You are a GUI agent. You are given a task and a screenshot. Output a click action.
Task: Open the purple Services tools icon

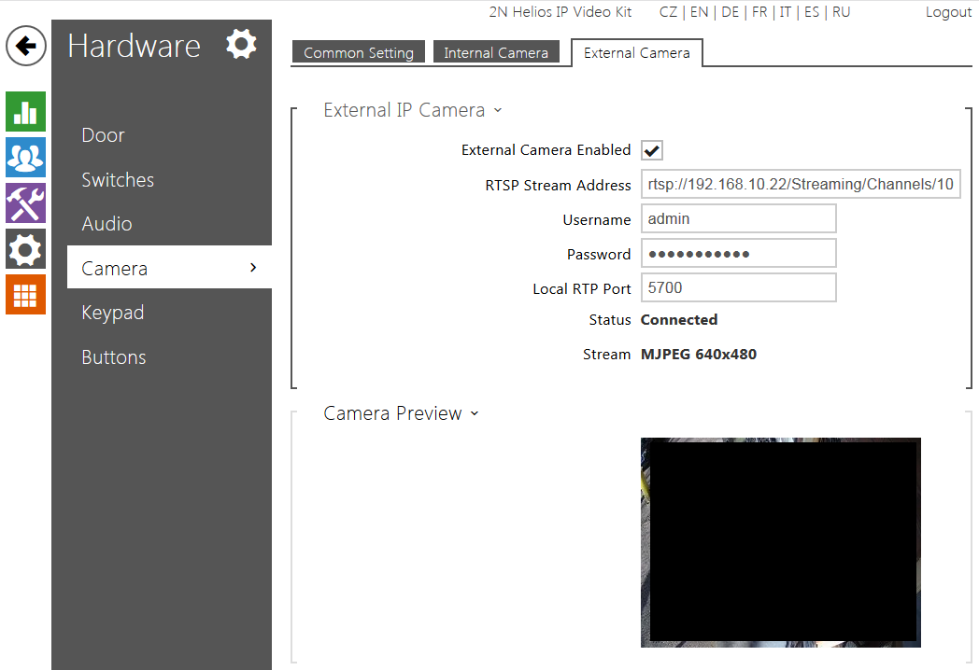[x=25, y=202]
